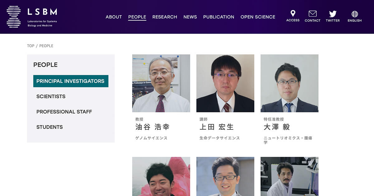This screenshot has height=196, width=374.
Task: Select SCIENTISTS in the sidebar
Action: coord(51,96)
